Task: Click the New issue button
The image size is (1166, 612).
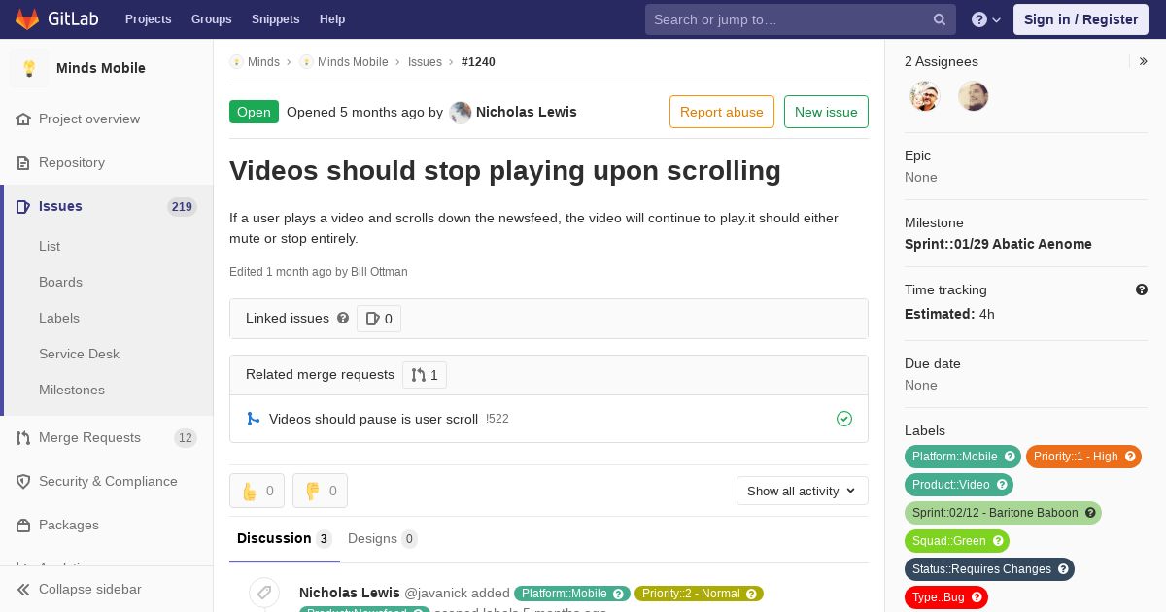Action: pos(826,112)
